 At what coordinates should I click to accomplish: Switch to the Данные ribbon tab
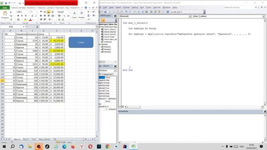click(50, 7)
